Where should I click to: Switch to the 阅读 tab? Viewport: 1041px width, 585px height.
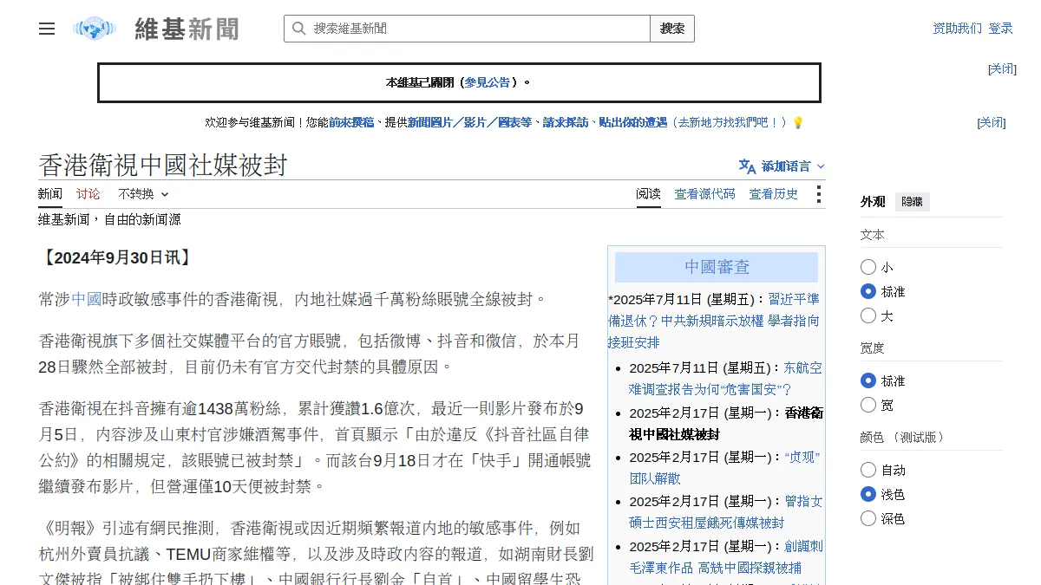point(648,194)
